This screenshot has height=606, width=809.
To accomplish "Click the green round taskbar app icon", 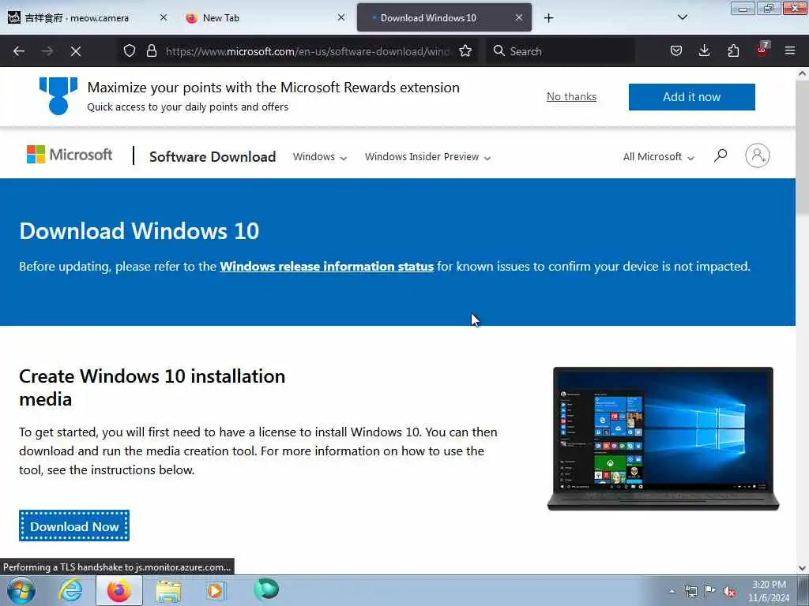I will coord(266,589).
